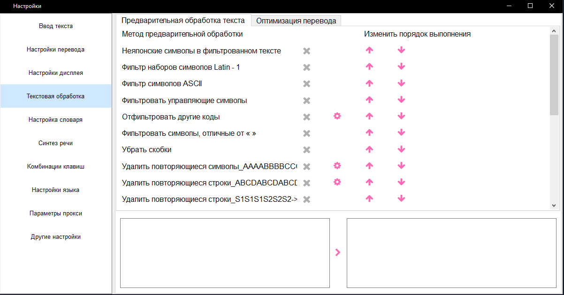Image resolution: width=564 pixels, height=295 pixels.
Task: Move 'Фильтровать символы, отличные от « »' up
Action: pos(369,133)
